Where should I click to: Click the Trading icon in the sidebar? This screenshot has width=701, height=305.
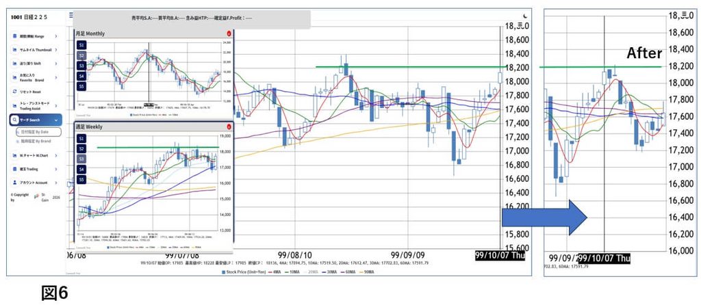tap(15, 169)
